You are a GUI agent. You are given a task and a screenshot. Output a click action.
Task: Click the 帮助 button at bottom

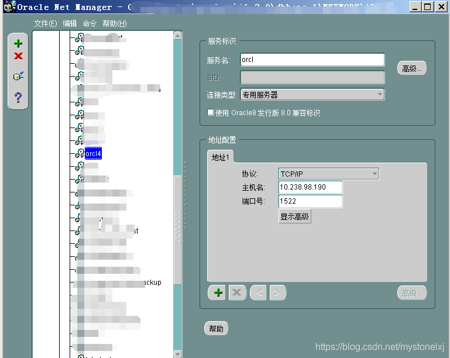tap(216, 328)
